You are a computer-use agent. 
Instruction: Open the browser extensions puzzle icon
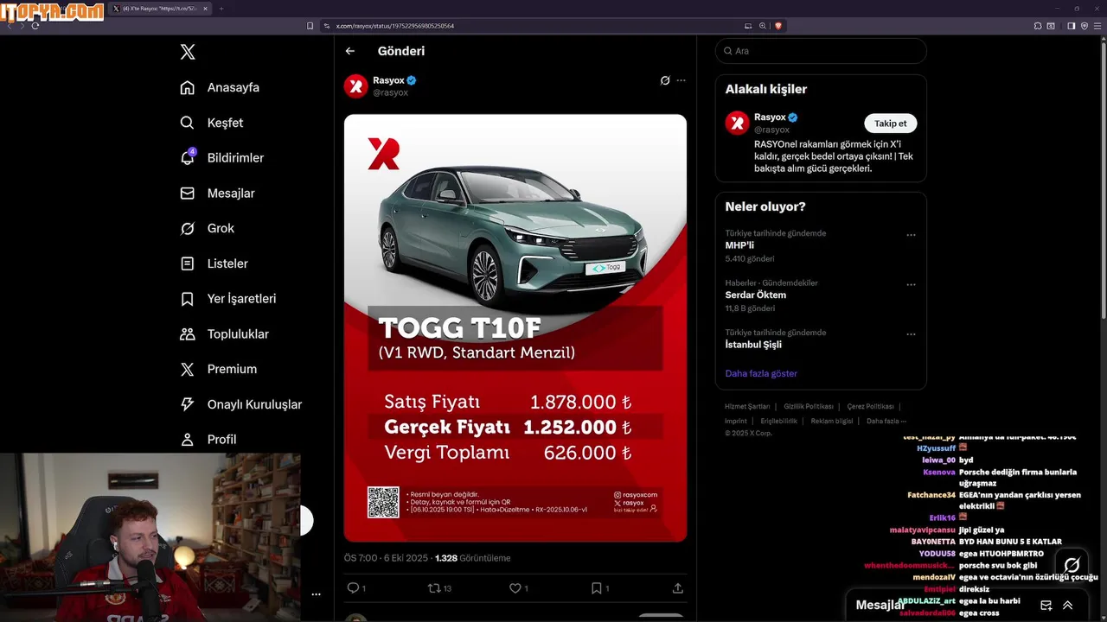[x=1038, y=26]
